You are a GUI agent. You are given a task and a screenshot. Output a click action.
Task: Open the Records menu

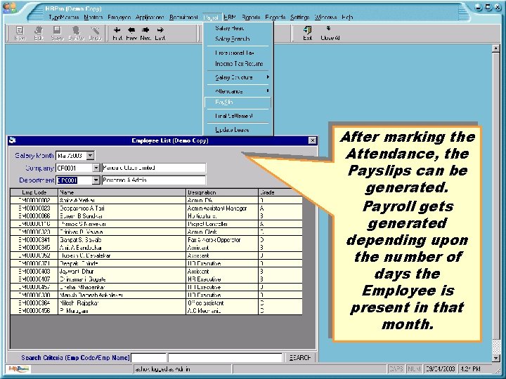275,17
